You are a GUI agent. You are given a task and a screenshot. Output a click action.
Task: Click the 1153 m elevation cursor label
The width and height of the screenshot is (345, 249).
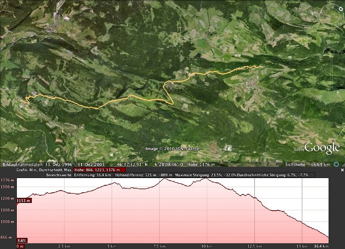(24, 200)
